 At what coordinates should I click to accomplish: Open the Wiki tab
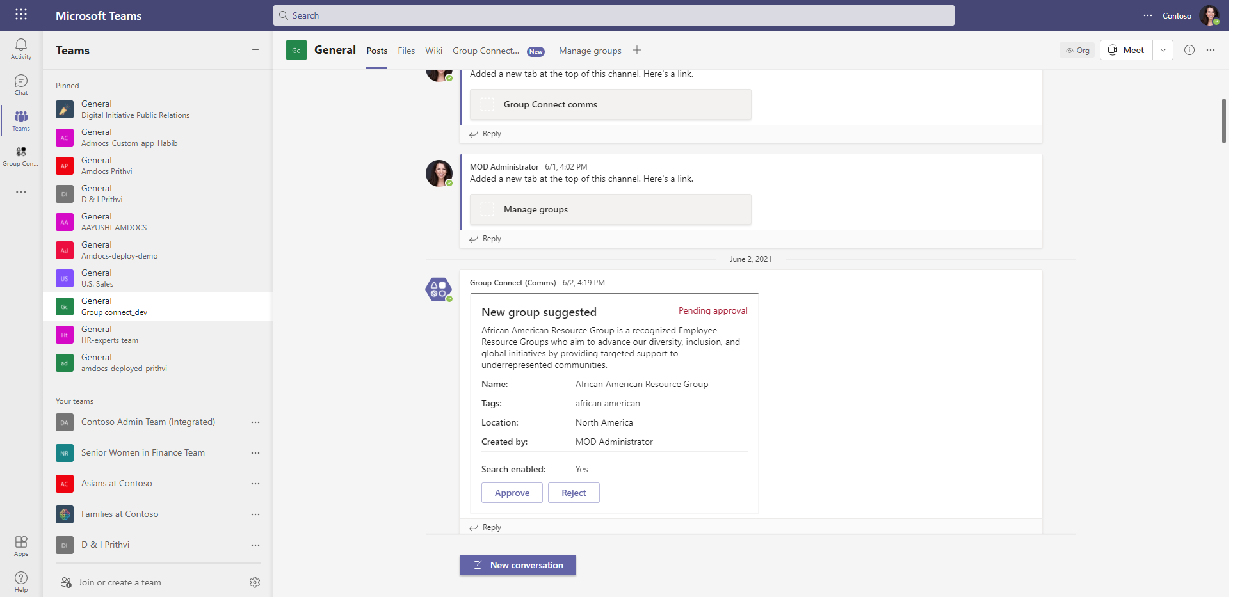434,51
